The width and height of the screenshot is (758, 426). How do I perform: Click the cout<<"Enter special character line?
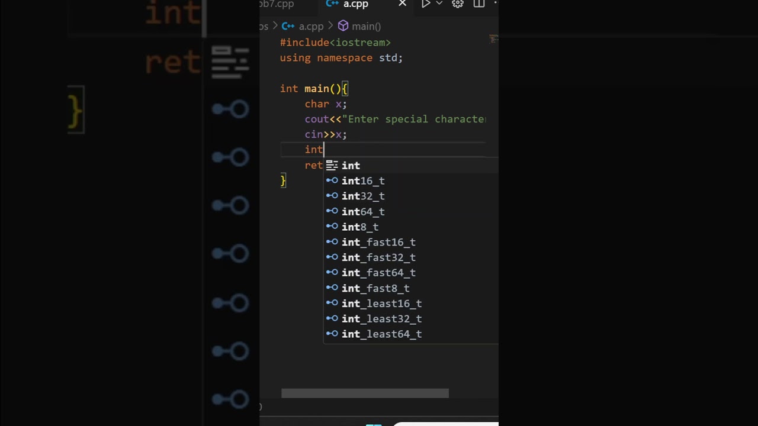click(x=395, y=120)
